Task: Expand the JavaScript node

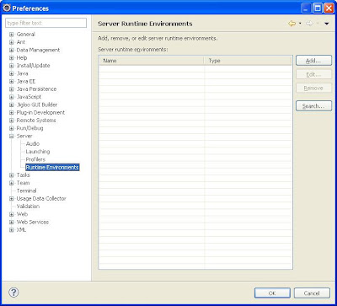Action: pyautogui.click(x=12, y=97)
